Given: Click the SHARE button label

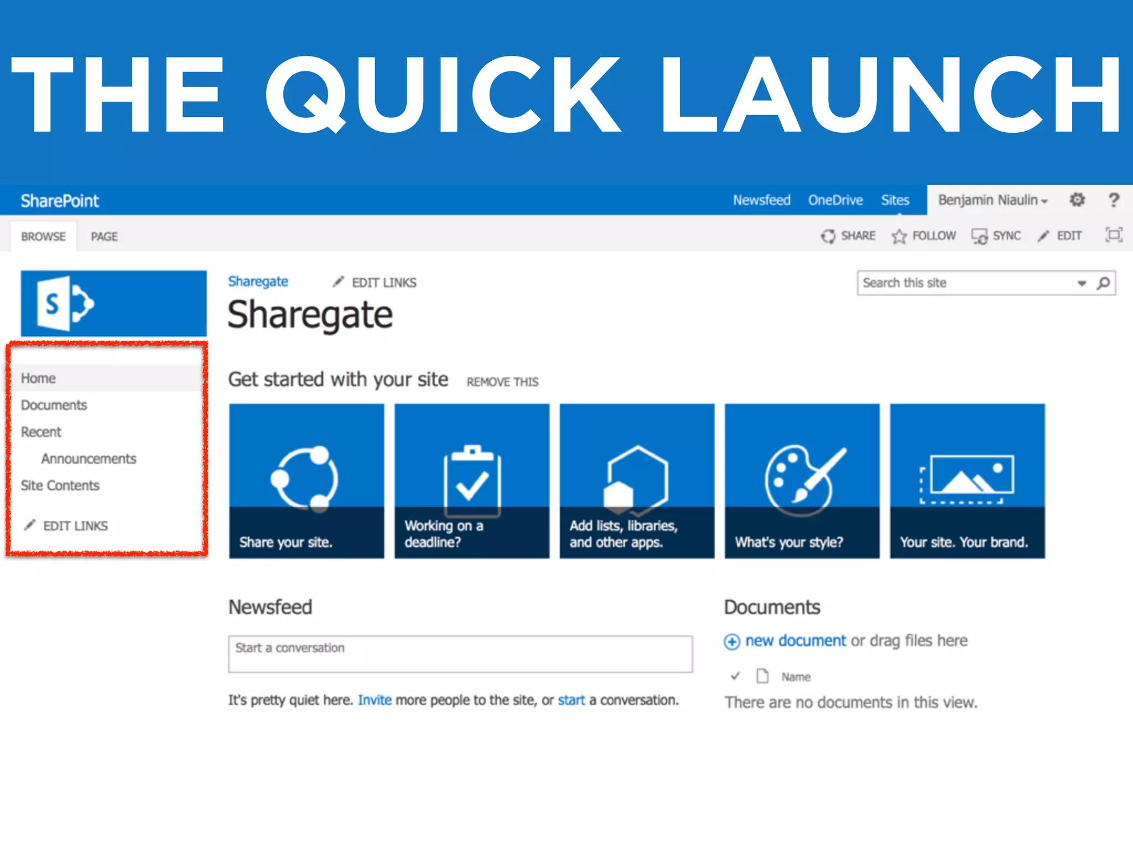Looking at the screenshot, I should coord(858,236).
